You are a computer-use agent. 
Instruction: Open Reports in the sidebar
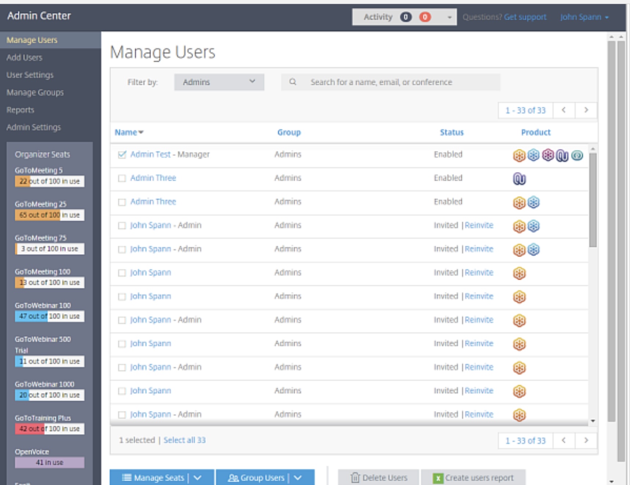coord(20,110)
